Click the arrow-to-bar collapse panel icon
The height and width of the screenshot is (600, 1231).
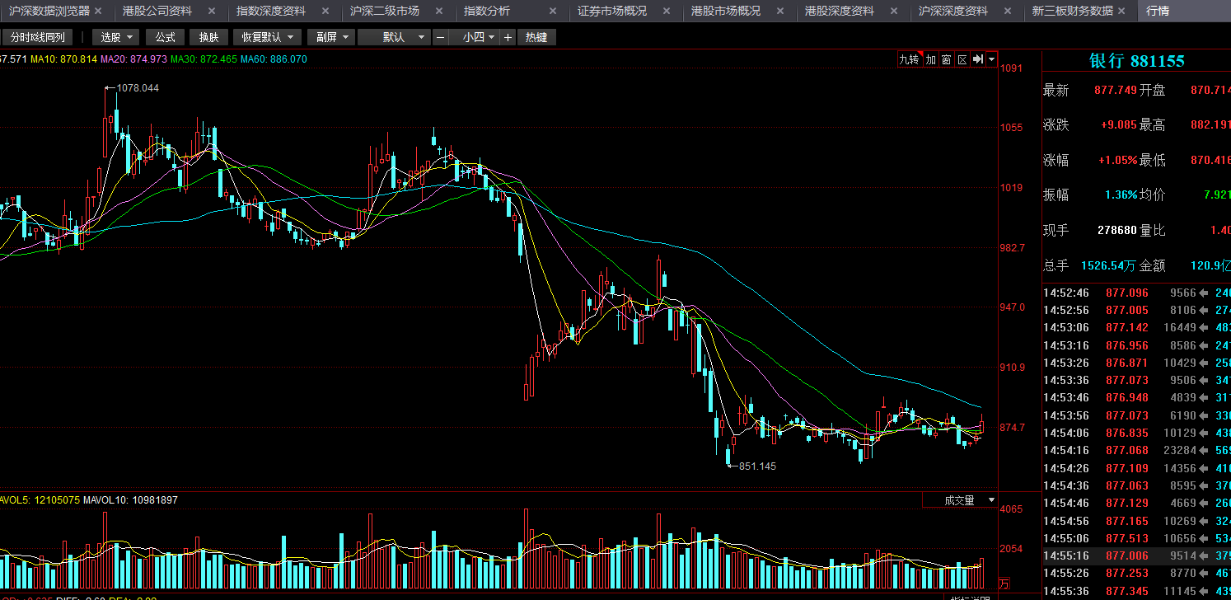coord(977,59)
